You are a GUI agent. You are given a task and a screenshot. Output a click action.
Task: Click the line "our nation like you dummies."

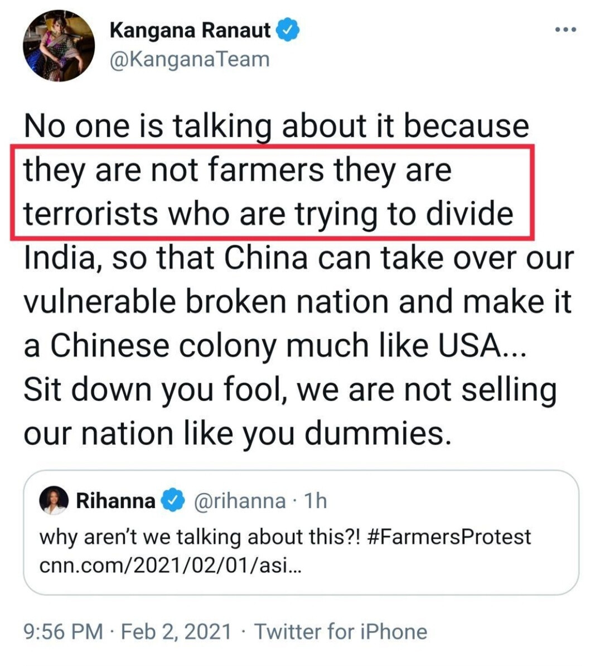click(x=237, y=433)
